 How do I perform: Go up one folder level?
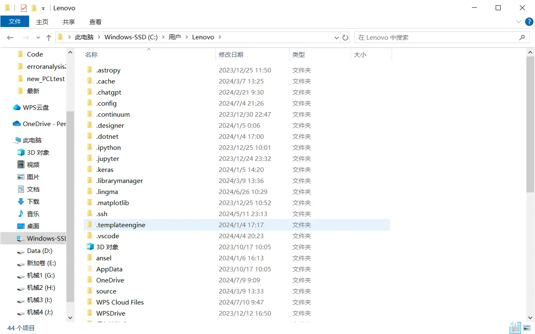point(49,37)
